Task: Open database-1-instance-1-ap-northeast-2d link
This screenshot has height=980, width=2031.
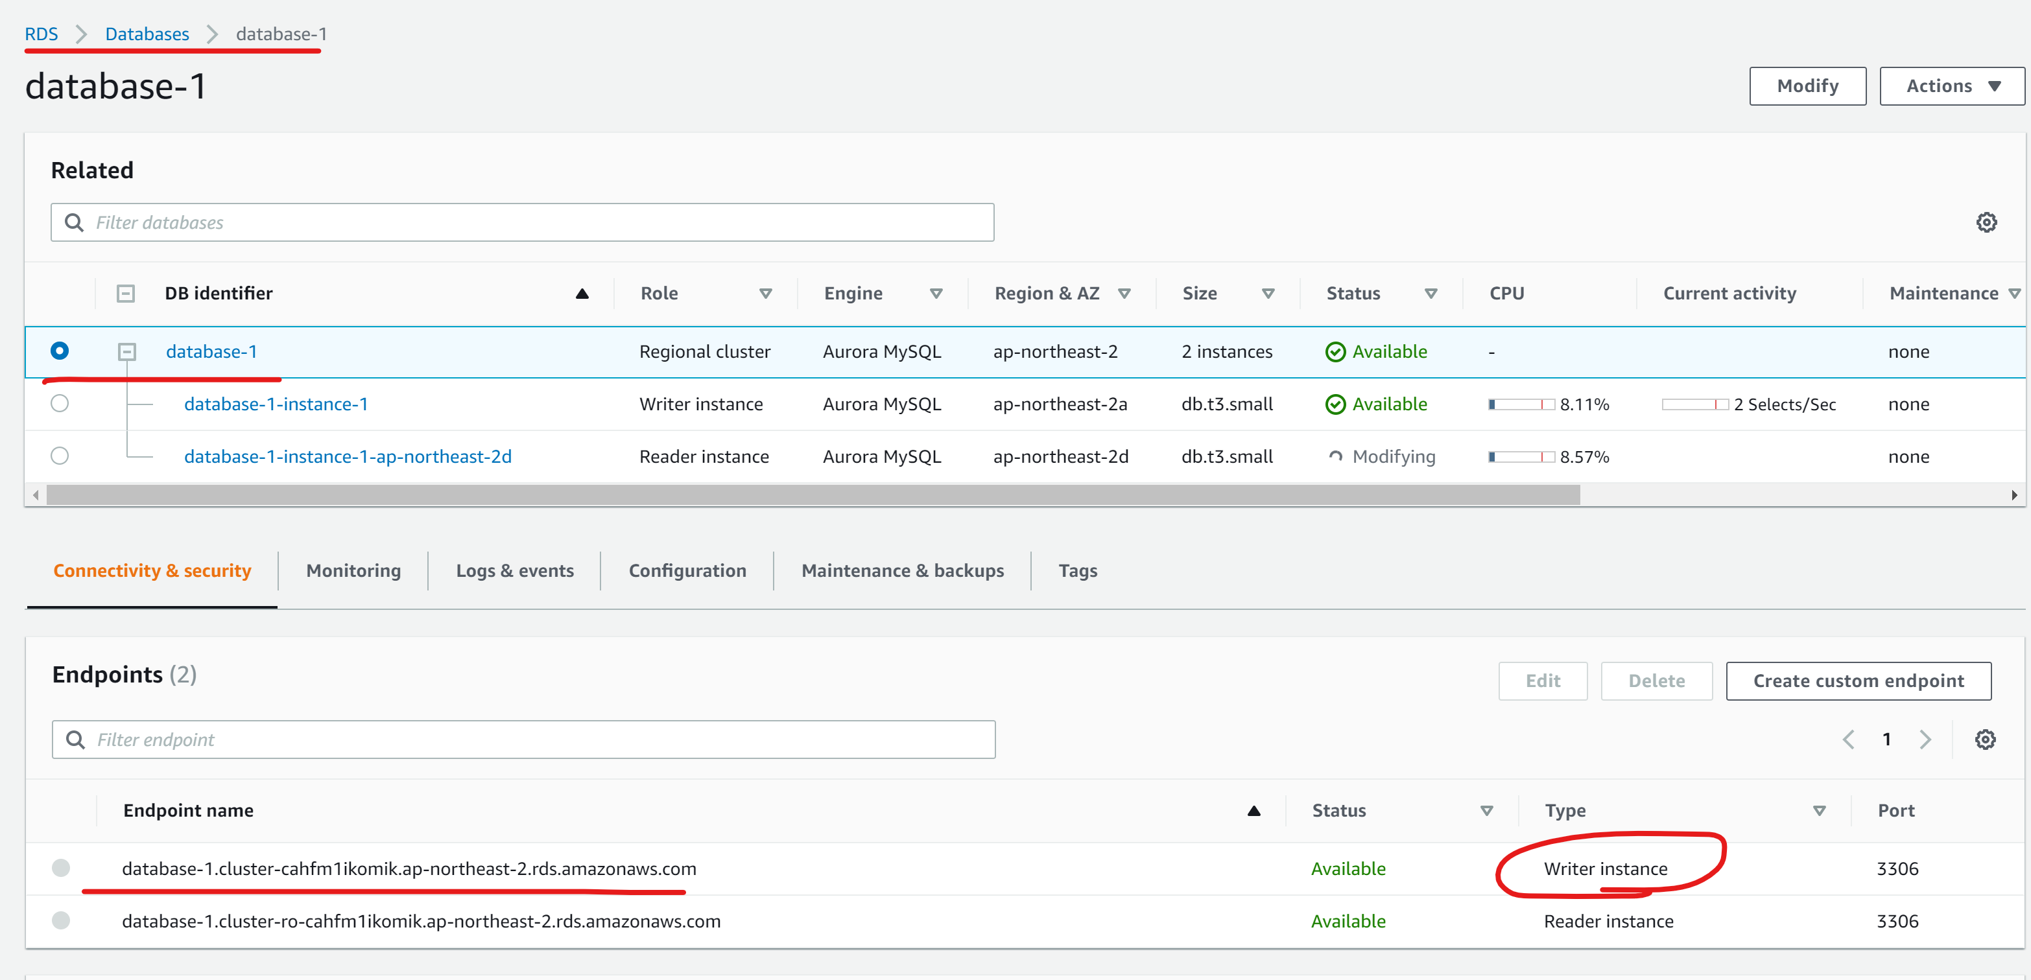Action: tap(348, 457)
